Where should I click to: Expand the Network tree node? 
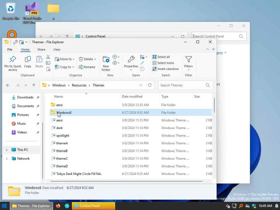(x=7, y=159)
